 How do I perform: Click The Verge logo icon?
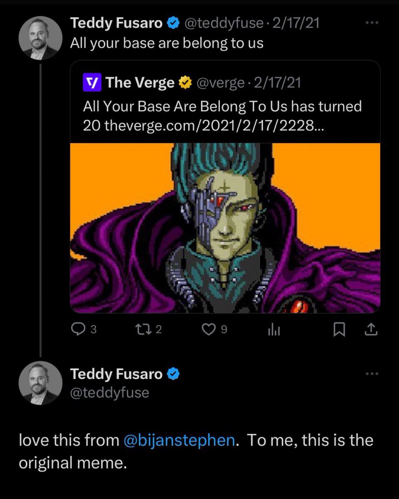(92, 83)
